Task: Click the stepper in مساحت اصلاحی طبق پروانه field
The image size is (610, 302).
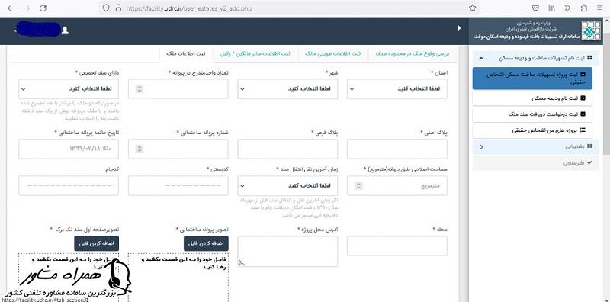Action: pyautogui.click(x=358, y=185)
